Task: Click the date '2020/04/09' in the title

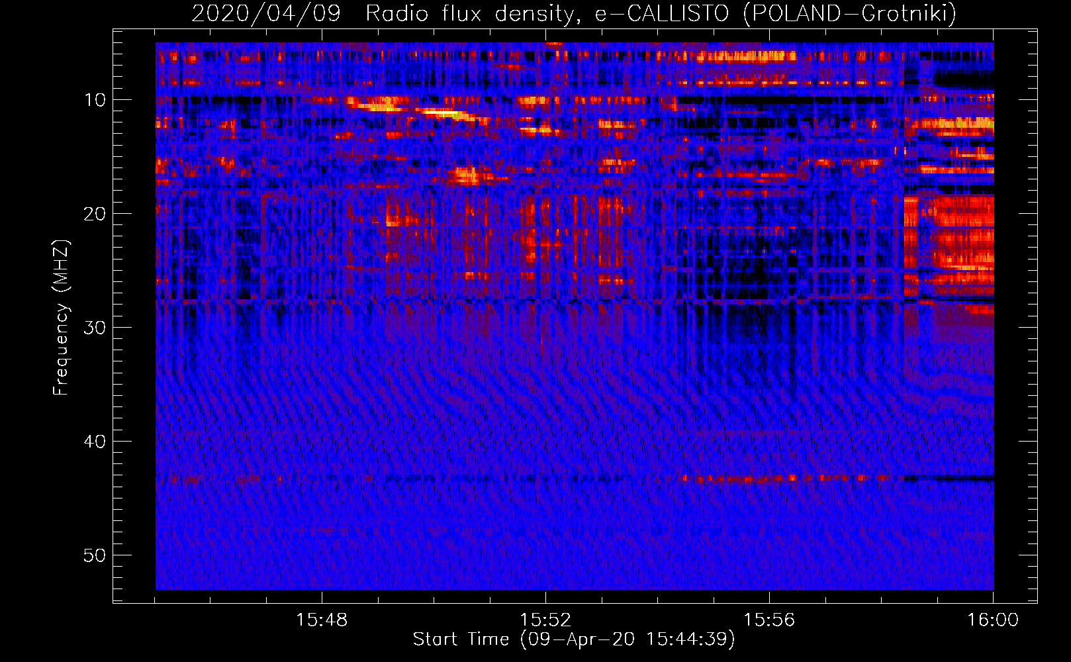Action: 266,14
